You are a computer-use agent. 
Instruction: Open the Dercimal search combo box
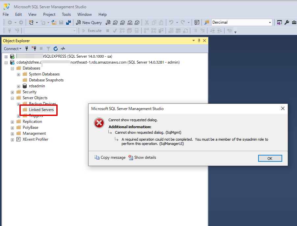coord(242,22)
